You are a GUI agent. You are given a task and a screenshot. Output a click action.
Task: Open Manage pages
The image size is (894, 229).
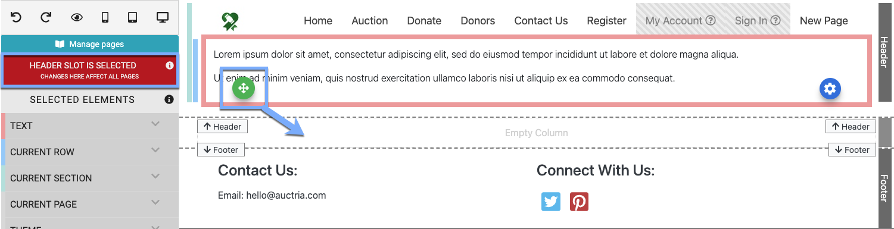[x=89, y=44]
